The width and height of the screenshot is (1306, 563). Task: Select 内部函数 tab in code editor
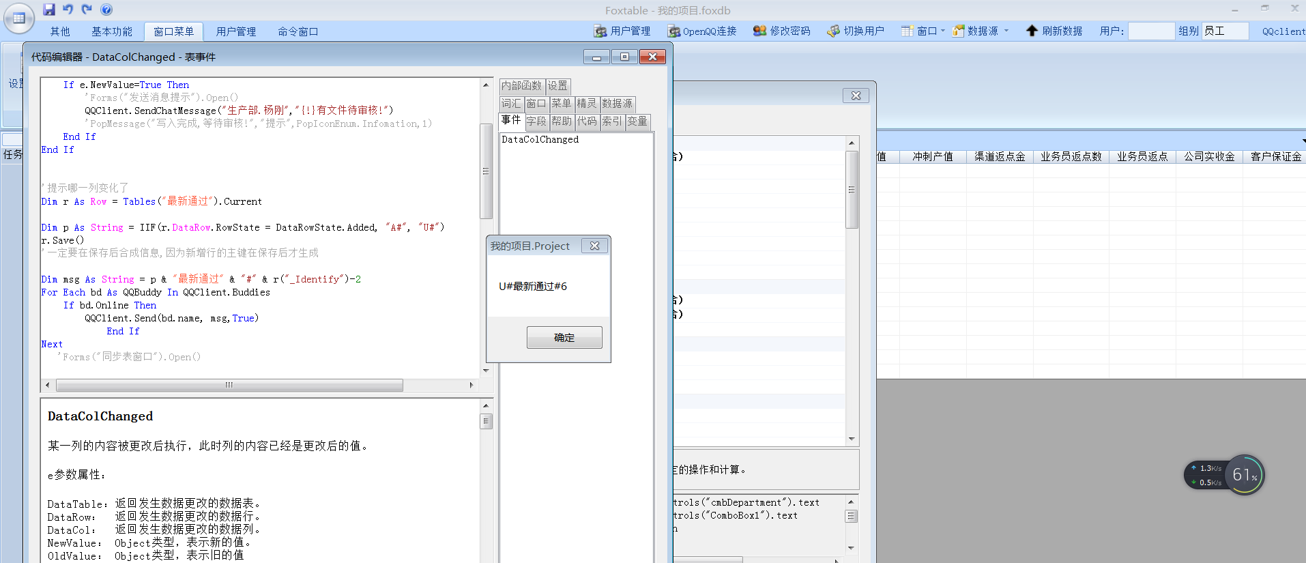point(521,85)
